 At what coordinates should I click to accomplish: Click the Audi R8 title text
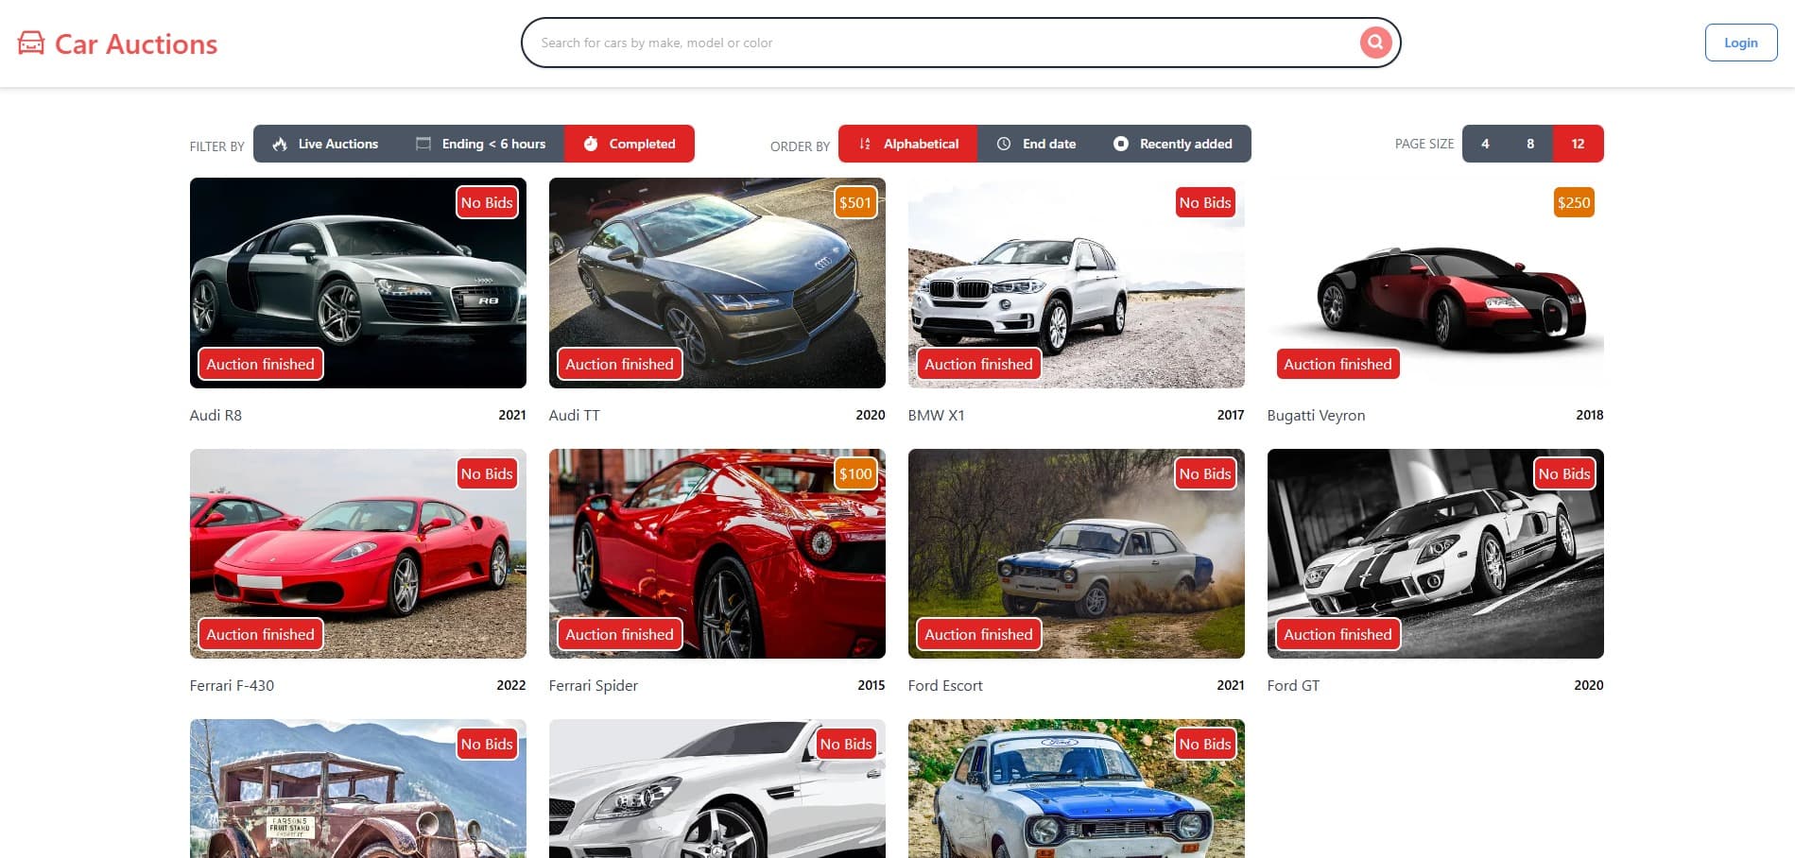(216, 415)
